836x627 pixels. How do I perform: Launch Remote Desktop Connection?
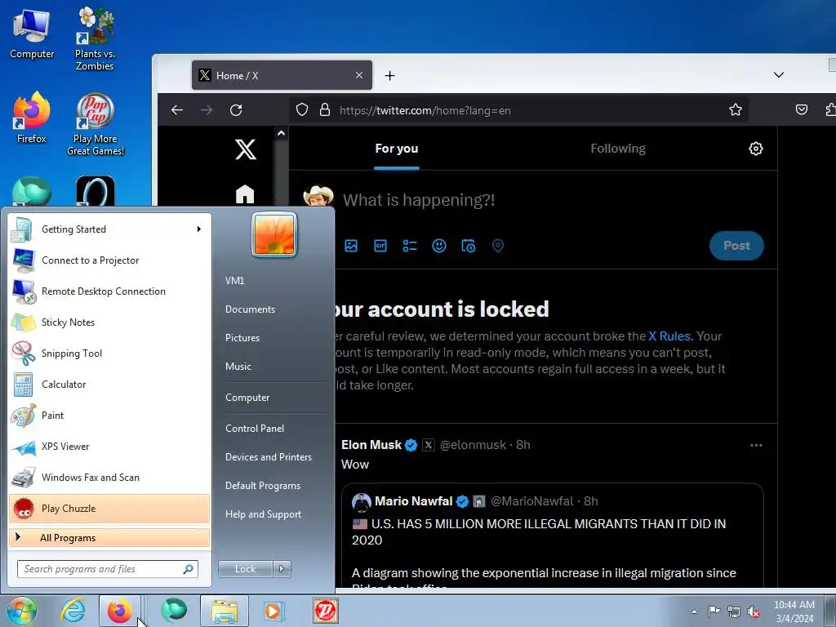[109, 291]
